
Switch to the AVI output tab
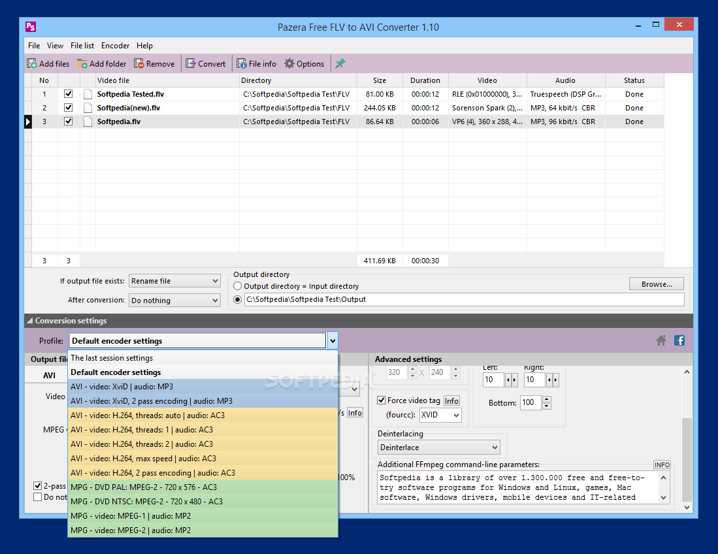50,376
